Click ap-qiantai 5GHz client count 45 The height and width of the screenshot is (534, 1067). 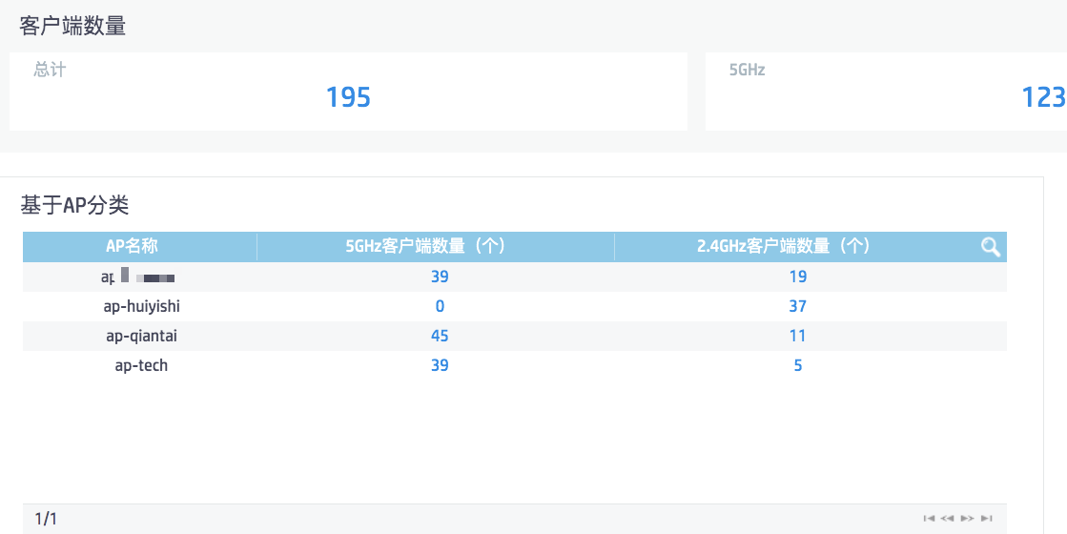tap(440, 336)
